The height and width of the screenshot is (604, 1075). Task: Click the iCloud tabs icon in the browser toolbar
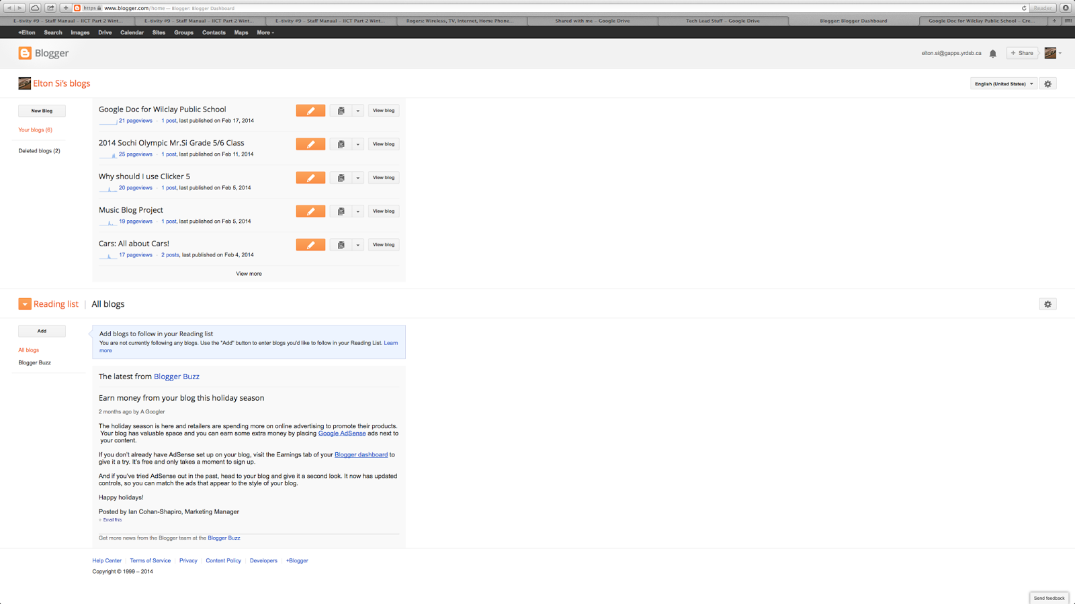click(x=35, y=8)
